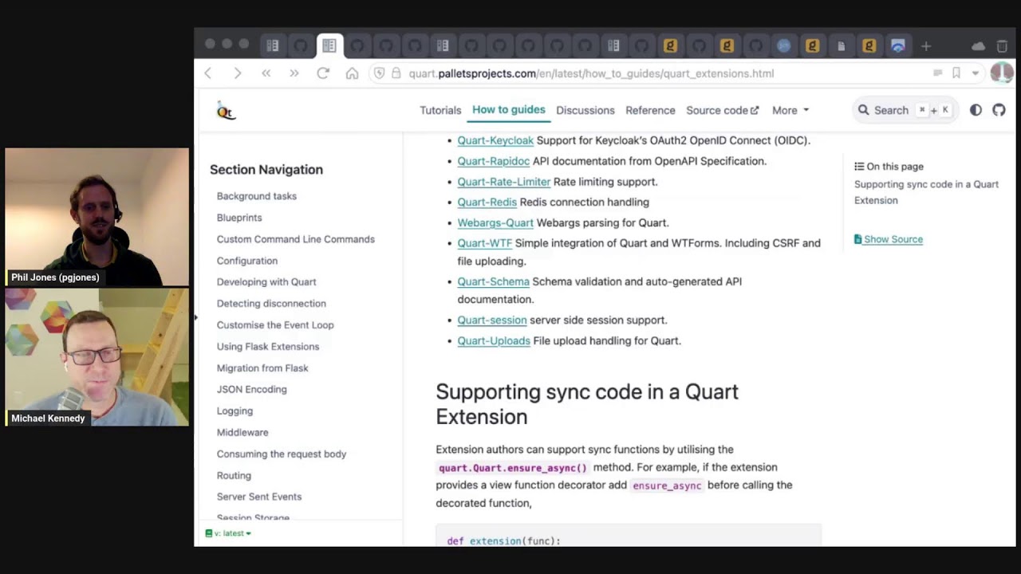Screen dimensions: 1021x574
Task: Click the Quart bee logo in the header
Action: (226, 111)
